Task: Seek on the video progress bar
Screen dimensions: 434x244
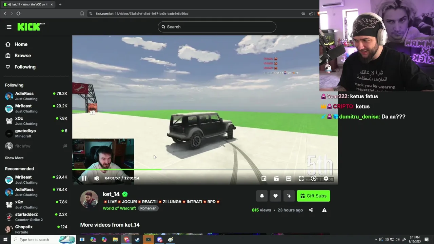Action: [x=205, y=169]
